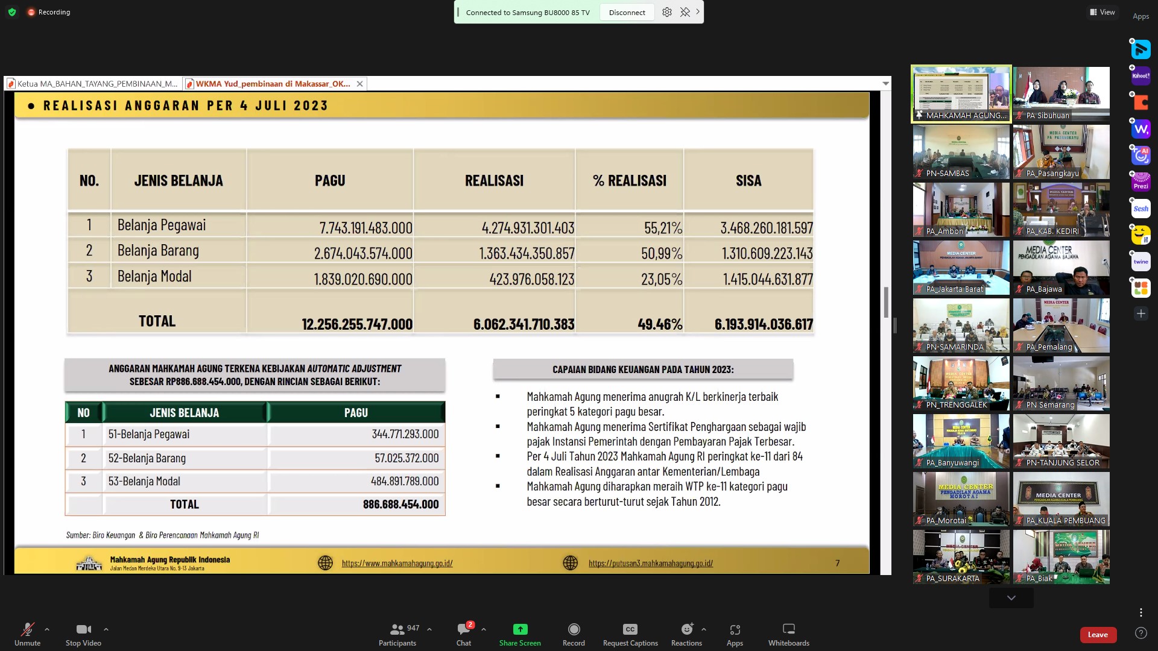Select WKMA Yud_pembinaan di Makassar tab
This screenshot has width=1158, height=651.
click(x=269, y=84)
